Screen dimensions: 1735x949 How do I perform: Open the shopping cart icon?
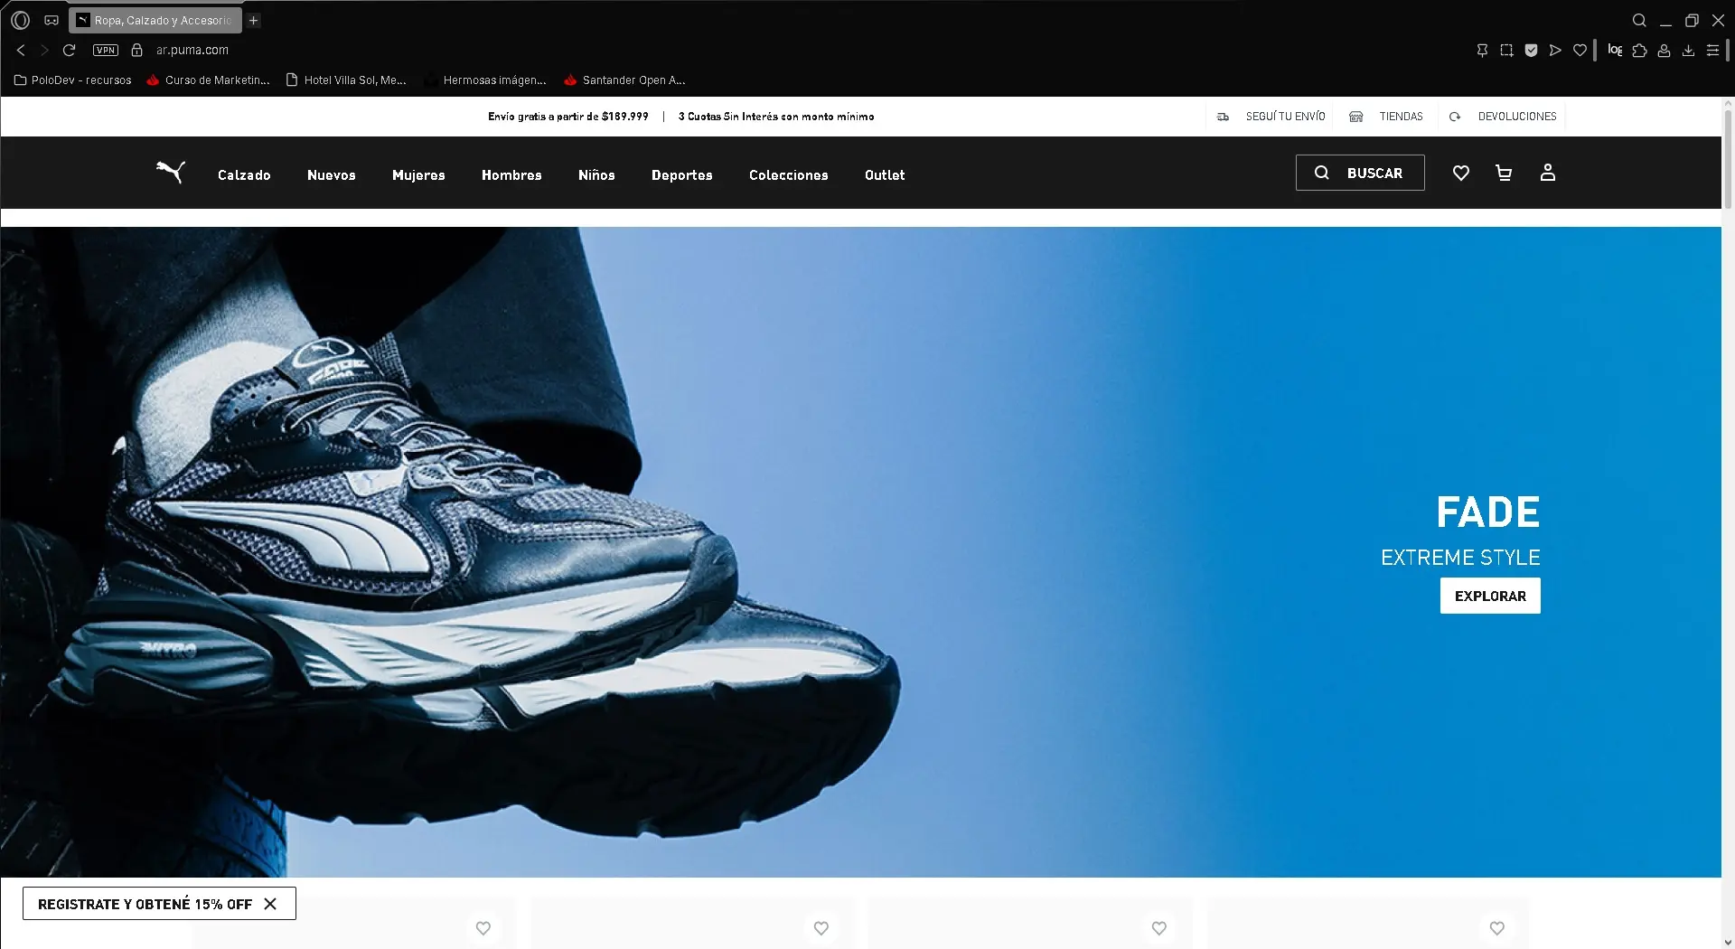tap(1504, 173)
